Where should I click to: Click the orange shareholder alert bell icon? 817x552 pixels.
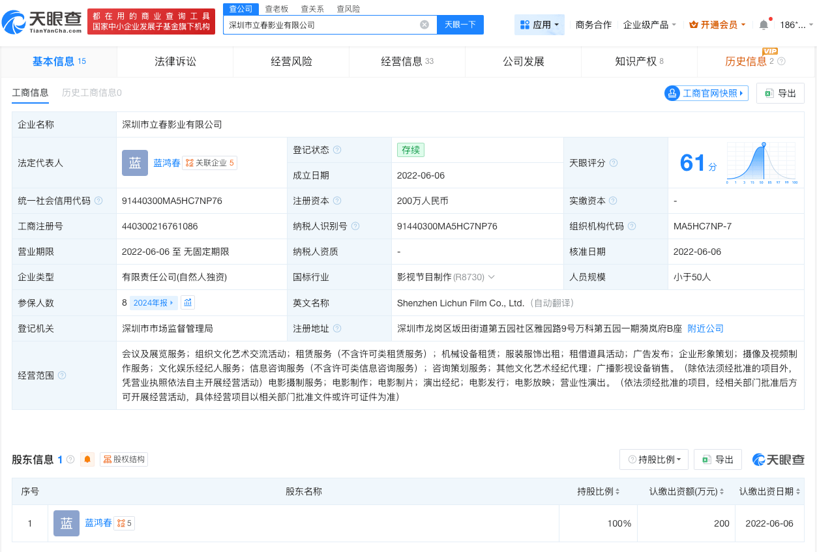pyautogui.click(x=87, y=459)
